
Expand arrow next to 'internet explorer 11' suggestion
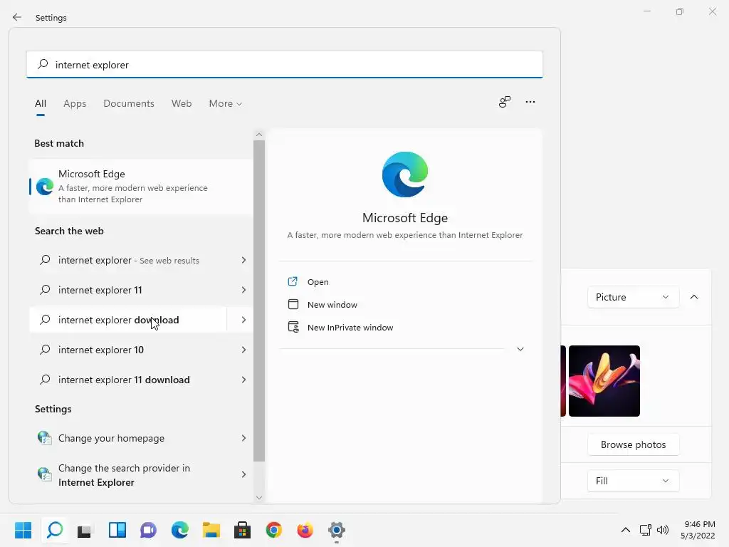point(243,290)
